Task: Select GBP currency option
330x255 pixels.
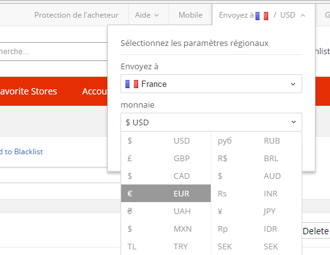Action: [166, 158]
